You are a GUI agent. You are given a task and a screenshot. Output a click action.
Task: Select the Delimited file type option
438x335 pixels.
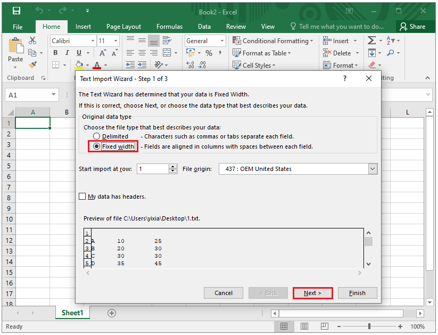[96, 136]
